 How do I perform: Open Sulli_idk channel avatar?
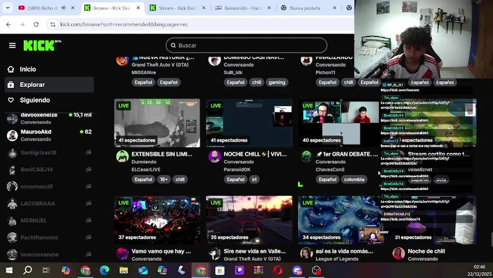(x=215, y=60)
